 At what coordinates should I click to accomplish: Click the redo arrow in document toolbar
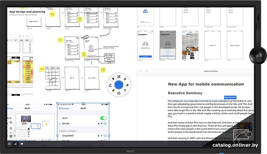[146, 71]
